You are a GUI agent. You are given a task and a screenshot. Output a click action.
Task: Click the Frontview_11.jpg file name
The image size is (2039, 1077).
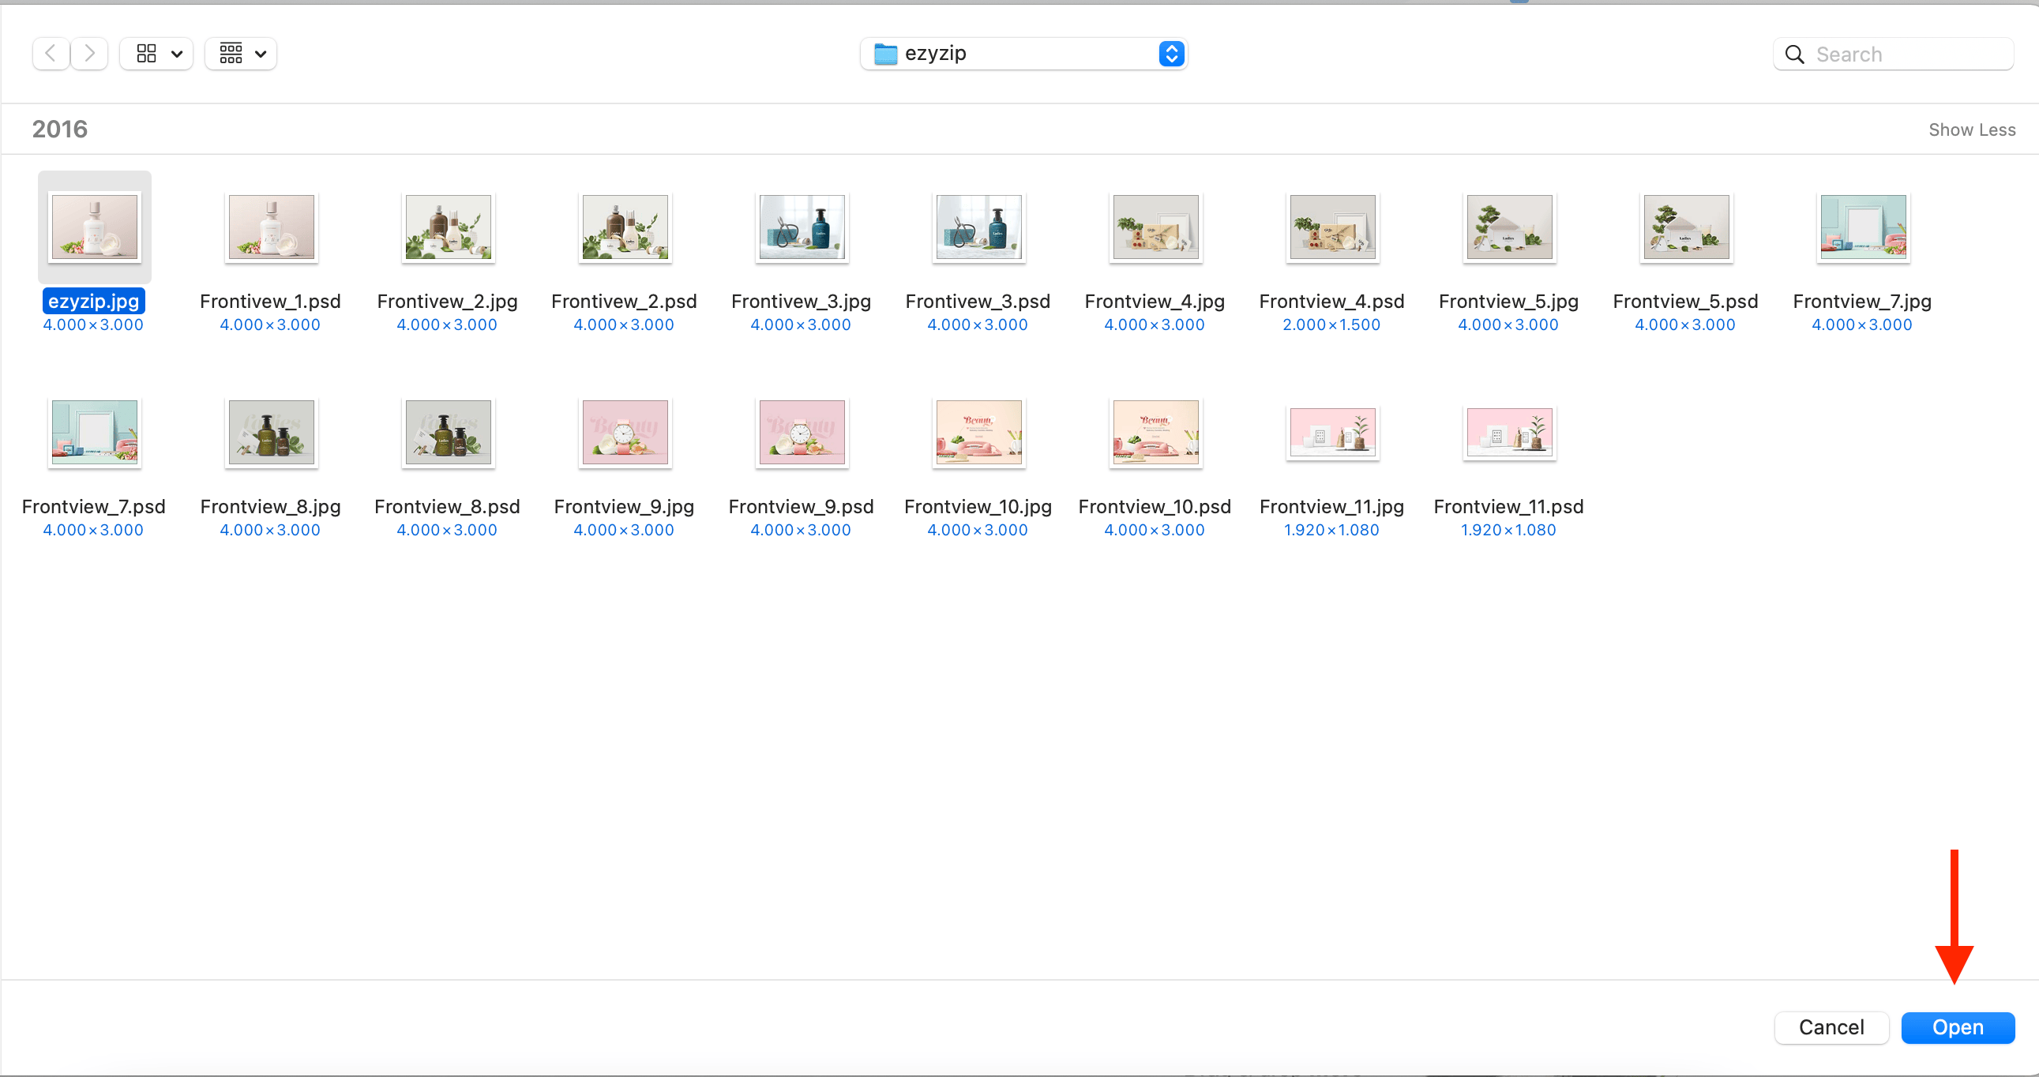click(1331, 507)
